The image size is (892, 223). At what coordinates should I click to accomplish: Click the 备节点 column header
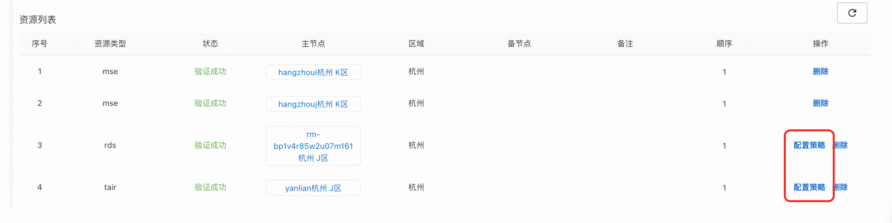pyautogui.click(x=519, y=44)
